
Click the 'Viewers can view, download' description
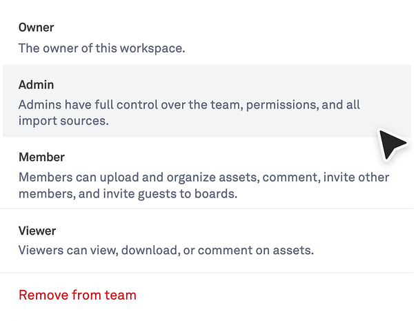coord(166,250)
